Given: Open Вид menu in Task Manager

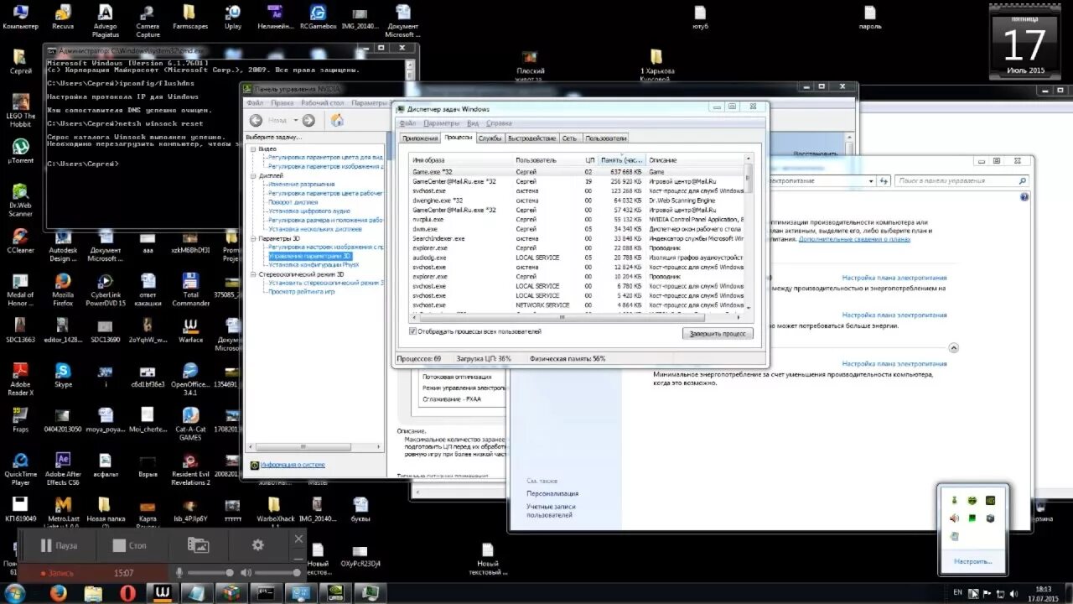Looking at the screenshot, I should click(473, 123).
